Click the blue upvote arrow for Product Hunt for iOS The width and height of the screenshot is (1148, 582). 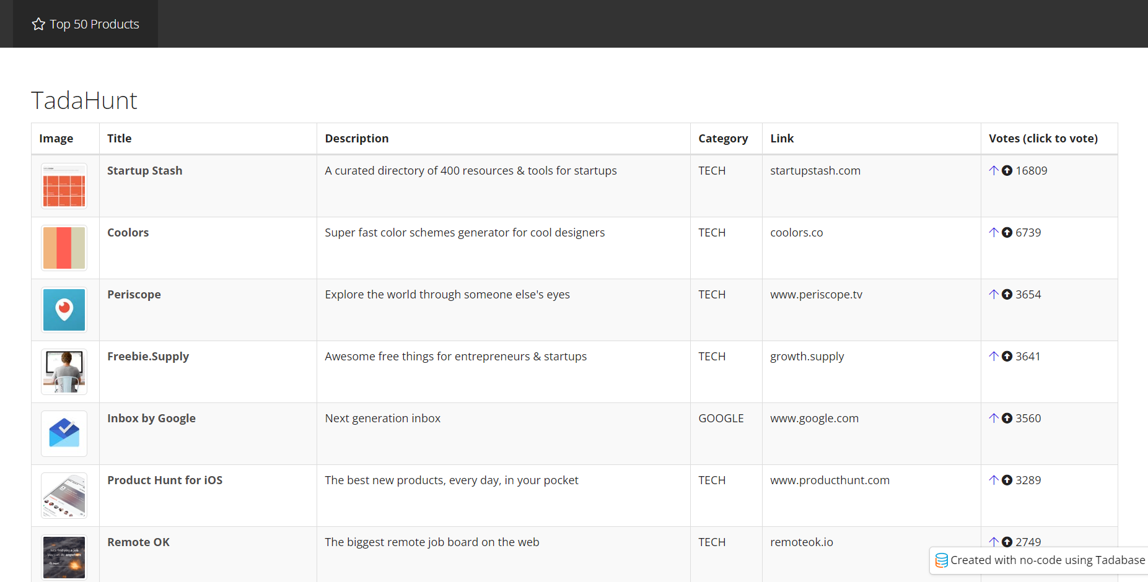coord(994,480)
